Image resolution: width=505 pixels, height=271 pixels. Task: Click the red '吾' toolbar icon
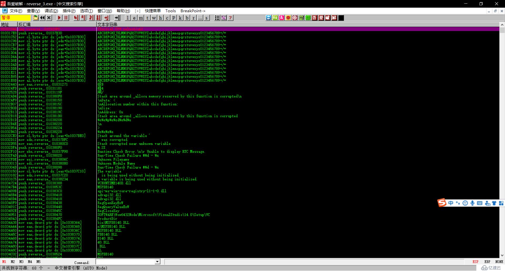click(x=315, y=18)
